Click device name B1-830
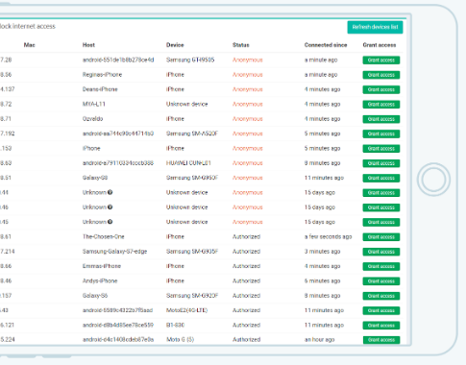 pos(175,325)
